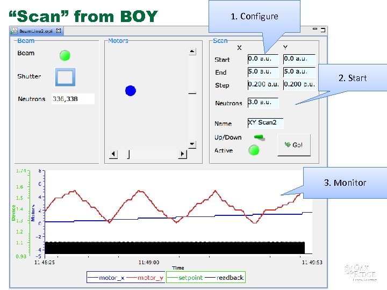Toggle the Up/Down switch

point(260,137)
